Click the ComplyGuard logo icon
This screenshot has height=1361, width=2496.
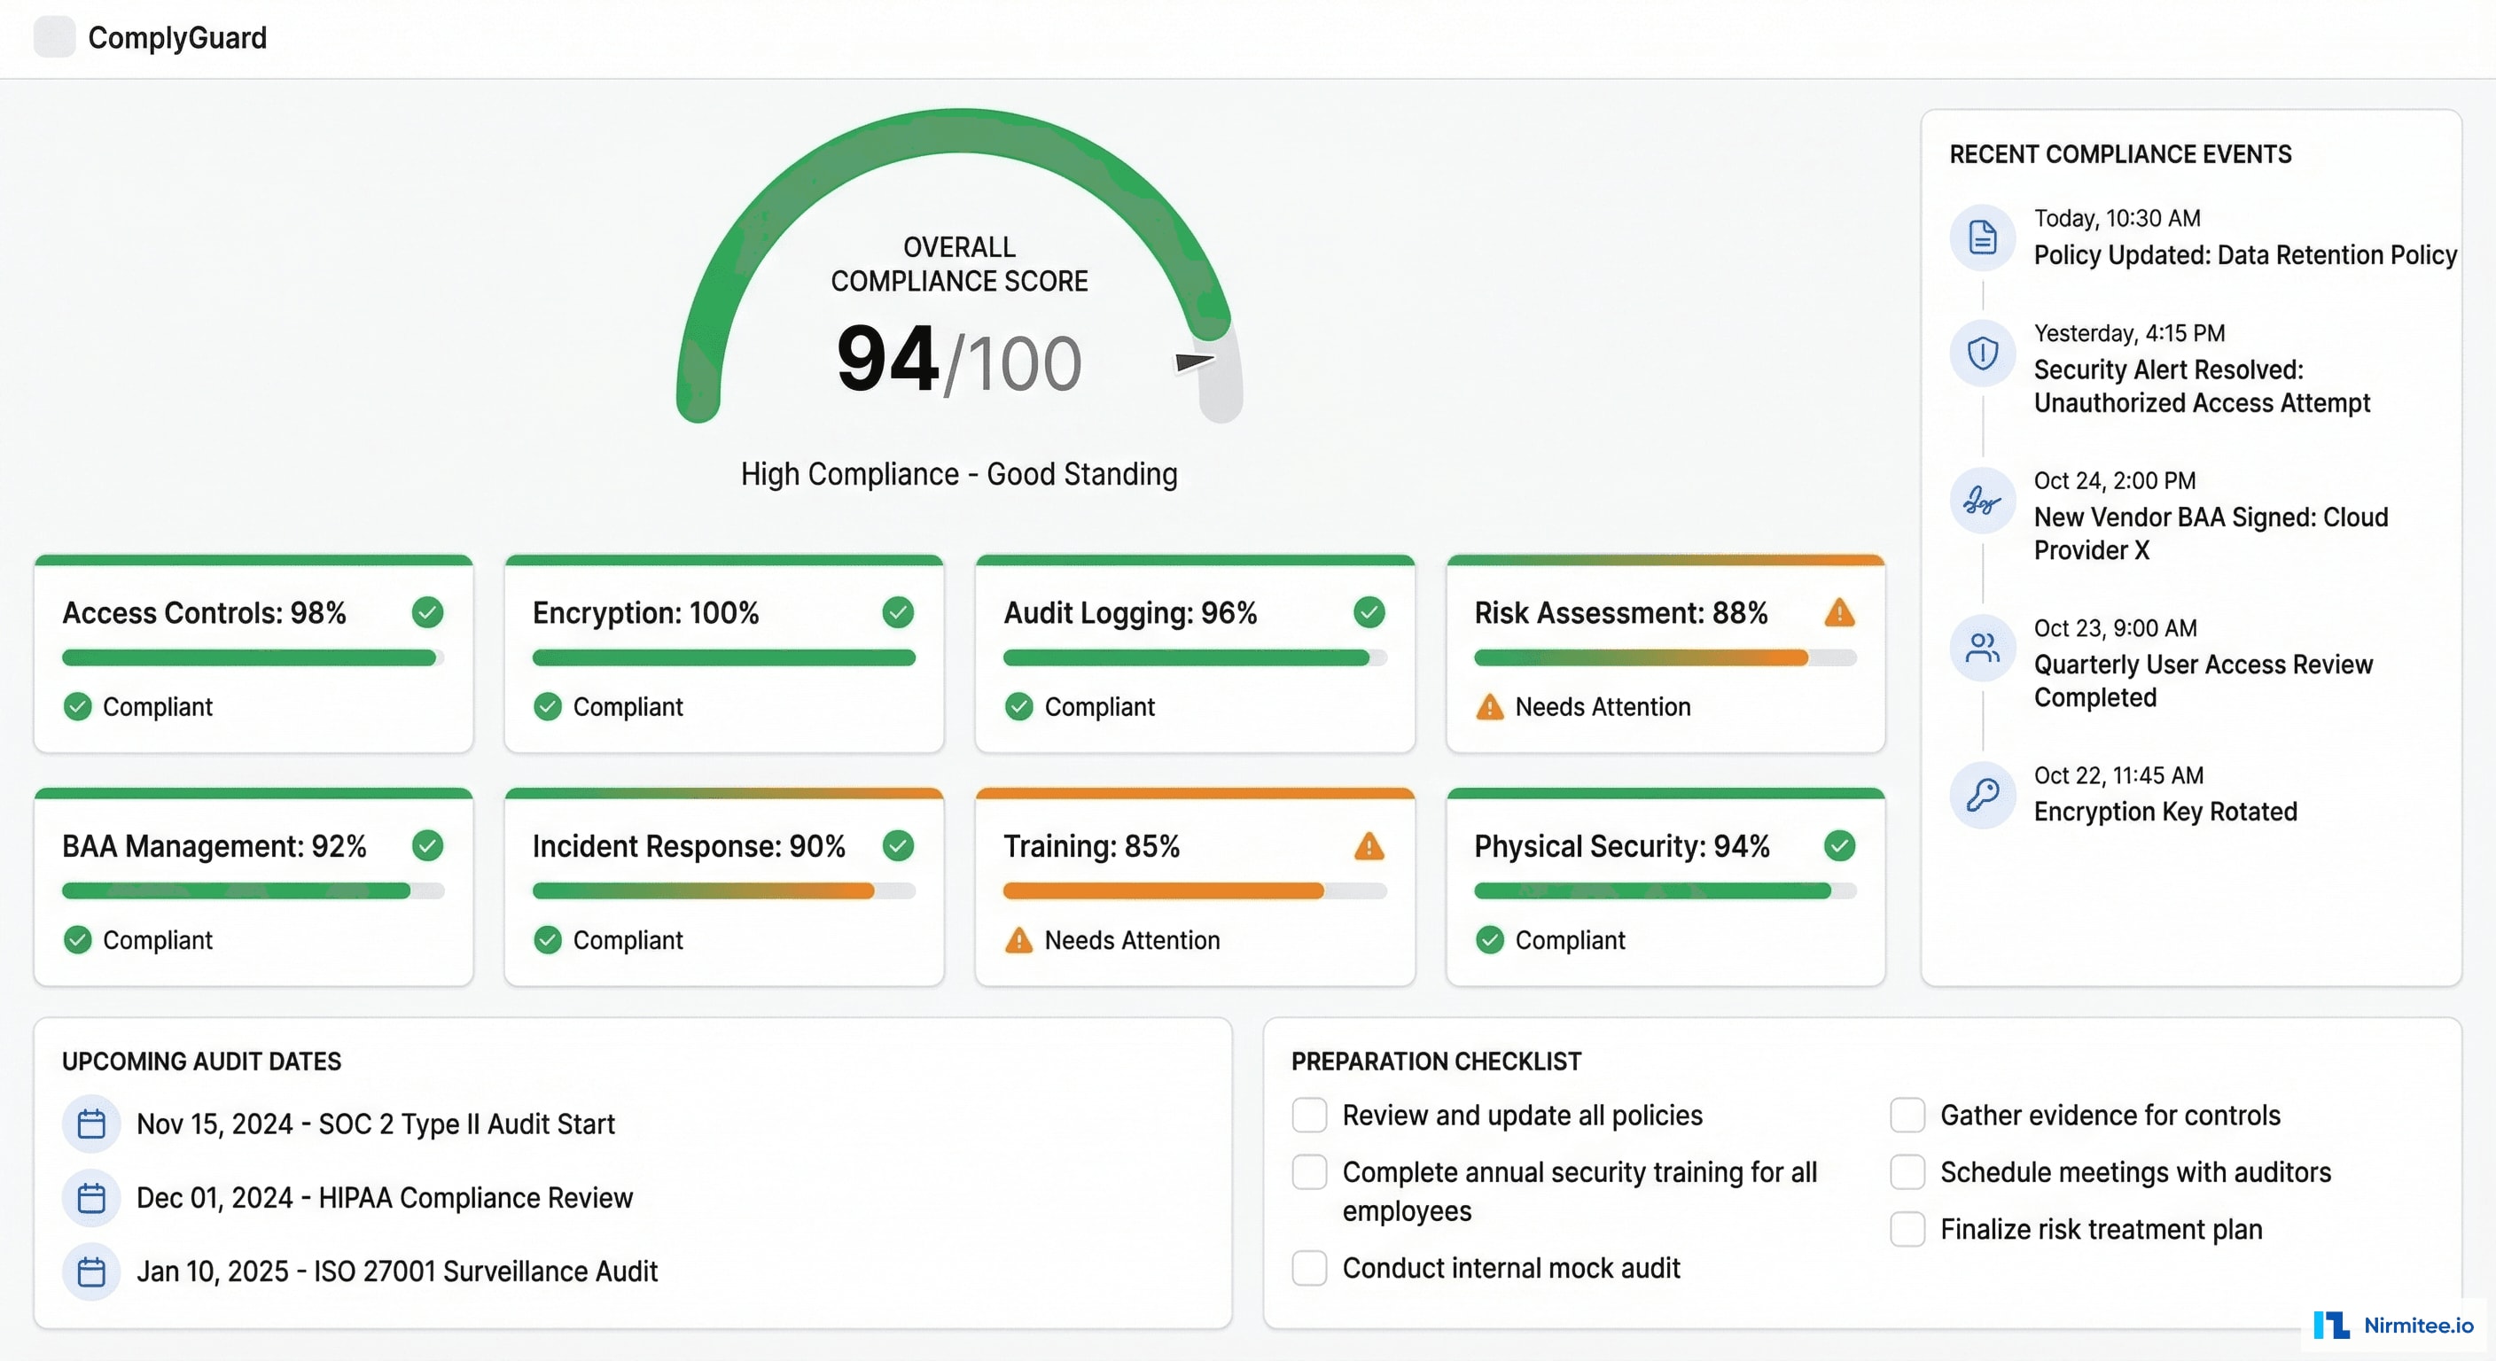coord(55,37)
